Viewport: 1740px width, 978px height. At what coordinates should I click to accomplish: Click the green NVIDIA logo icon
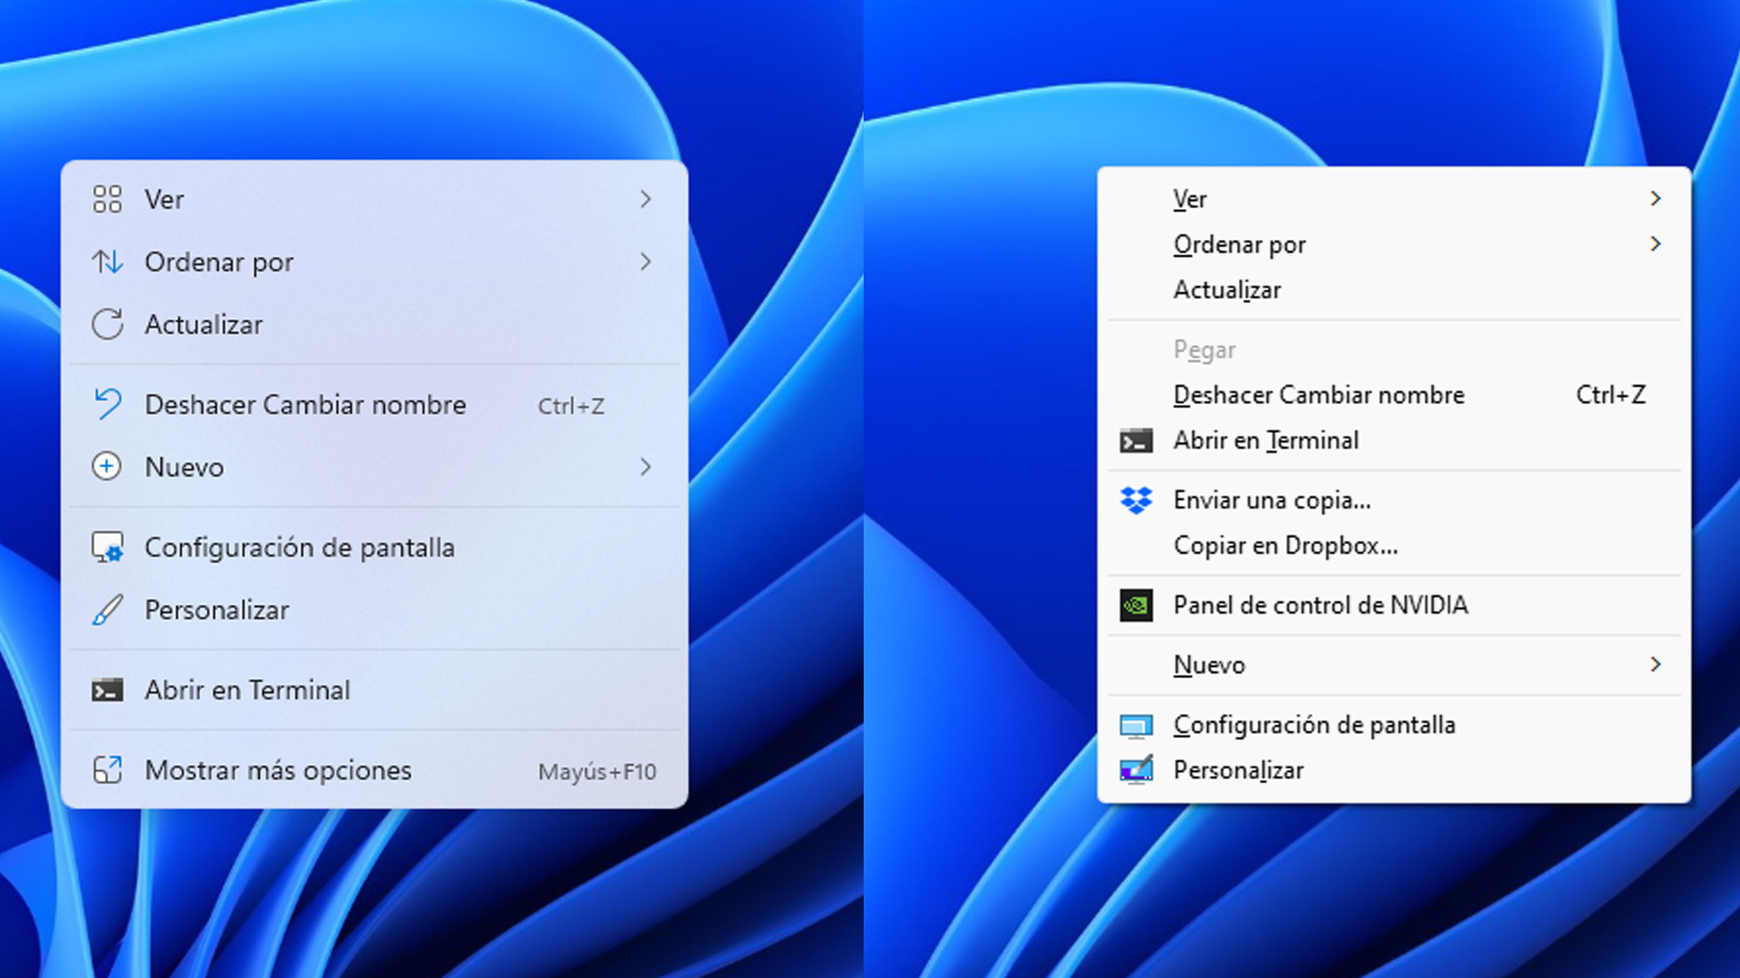pos(1136,605)
